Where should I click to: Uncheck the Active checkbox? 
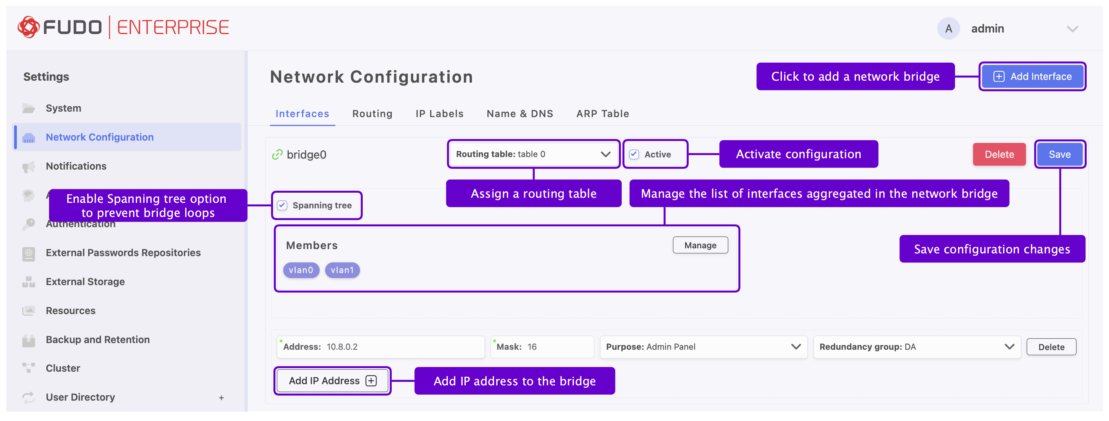634,155
